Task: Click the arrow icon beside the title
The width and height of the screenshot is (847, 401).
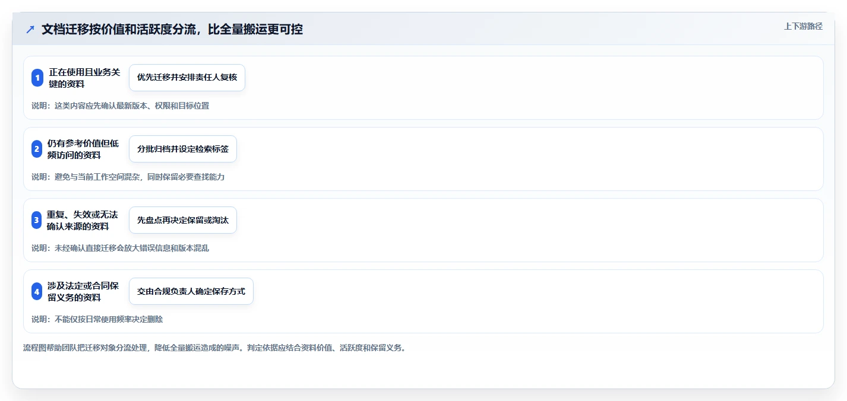Action: (x=30, y=30)
